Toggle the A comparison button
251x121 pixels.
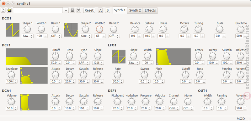(100, 10)
